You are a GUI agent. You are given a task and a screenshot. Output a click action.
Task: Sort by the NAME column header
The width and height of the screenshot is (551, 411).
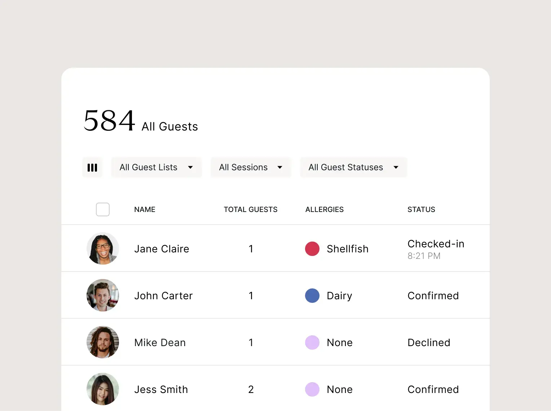coord(145,209)
